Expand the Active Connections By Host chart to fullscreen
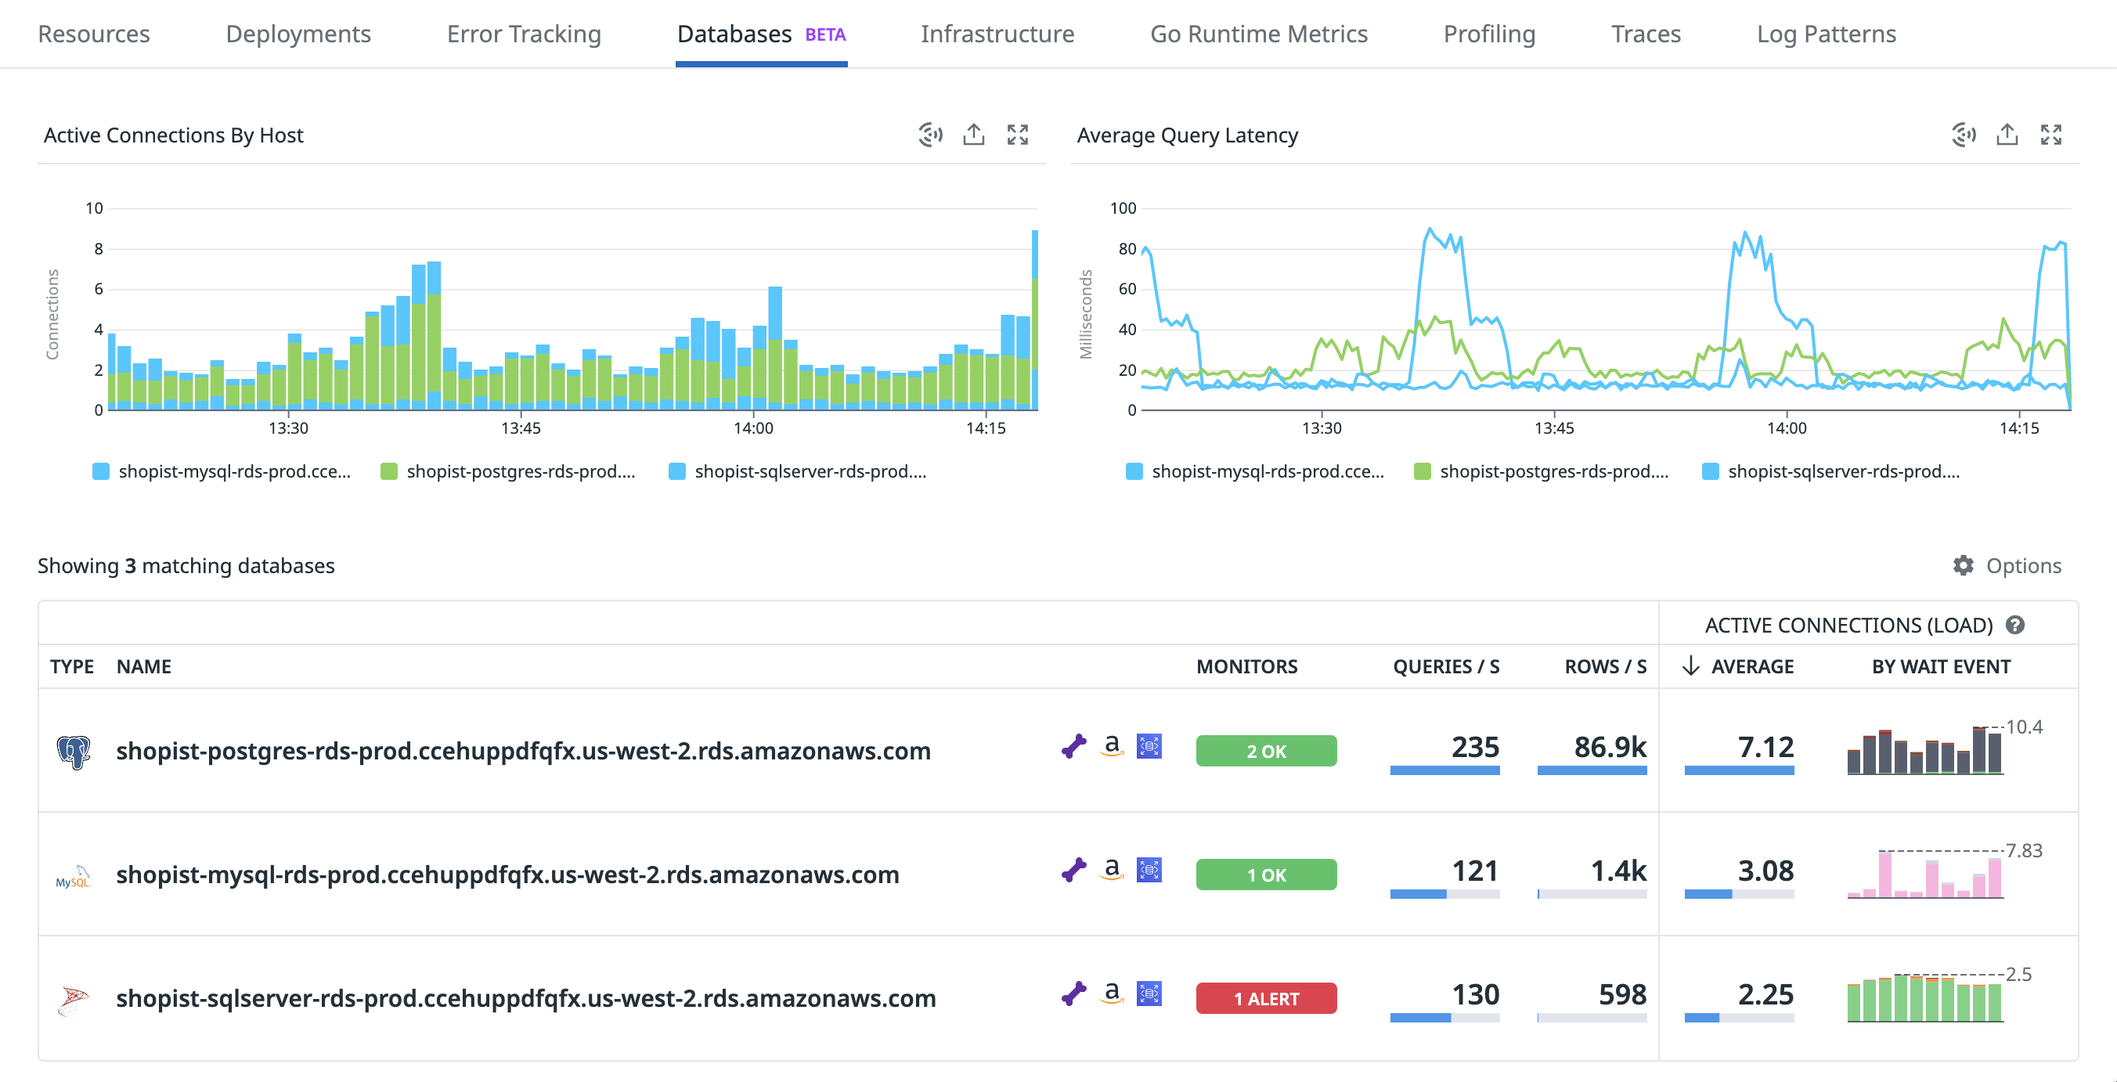Viewport: 2117px width, 1082px height. pos(1018,134)
